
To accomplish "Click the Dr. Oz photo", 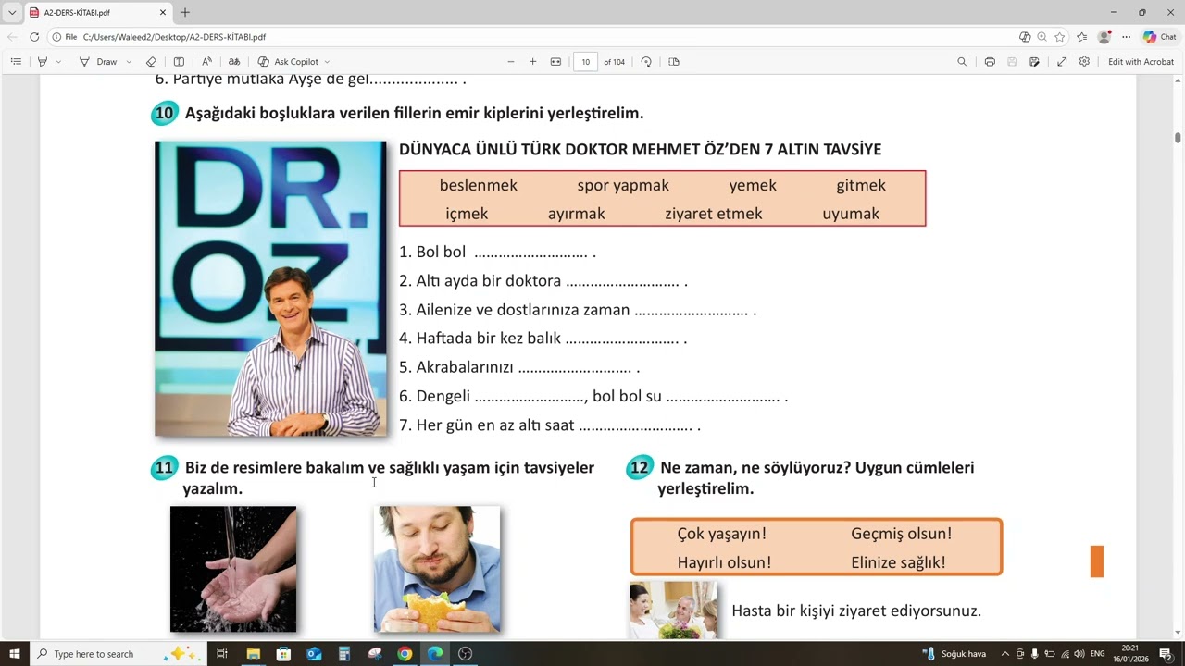I will (270, 289).
